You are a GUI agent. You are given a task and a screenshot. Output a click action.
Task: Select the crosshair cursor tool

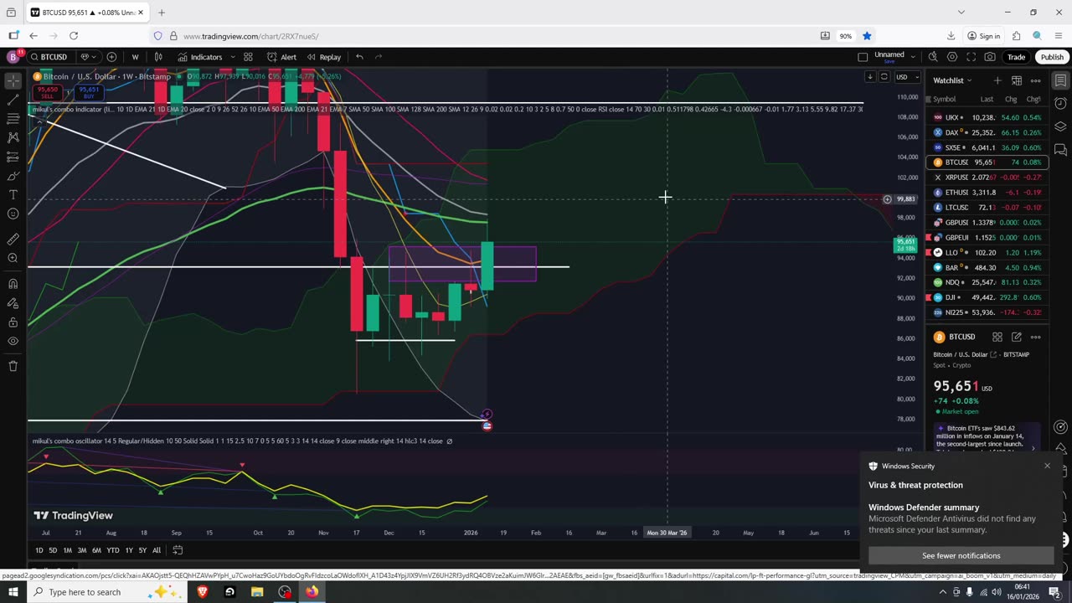(13, 81)
